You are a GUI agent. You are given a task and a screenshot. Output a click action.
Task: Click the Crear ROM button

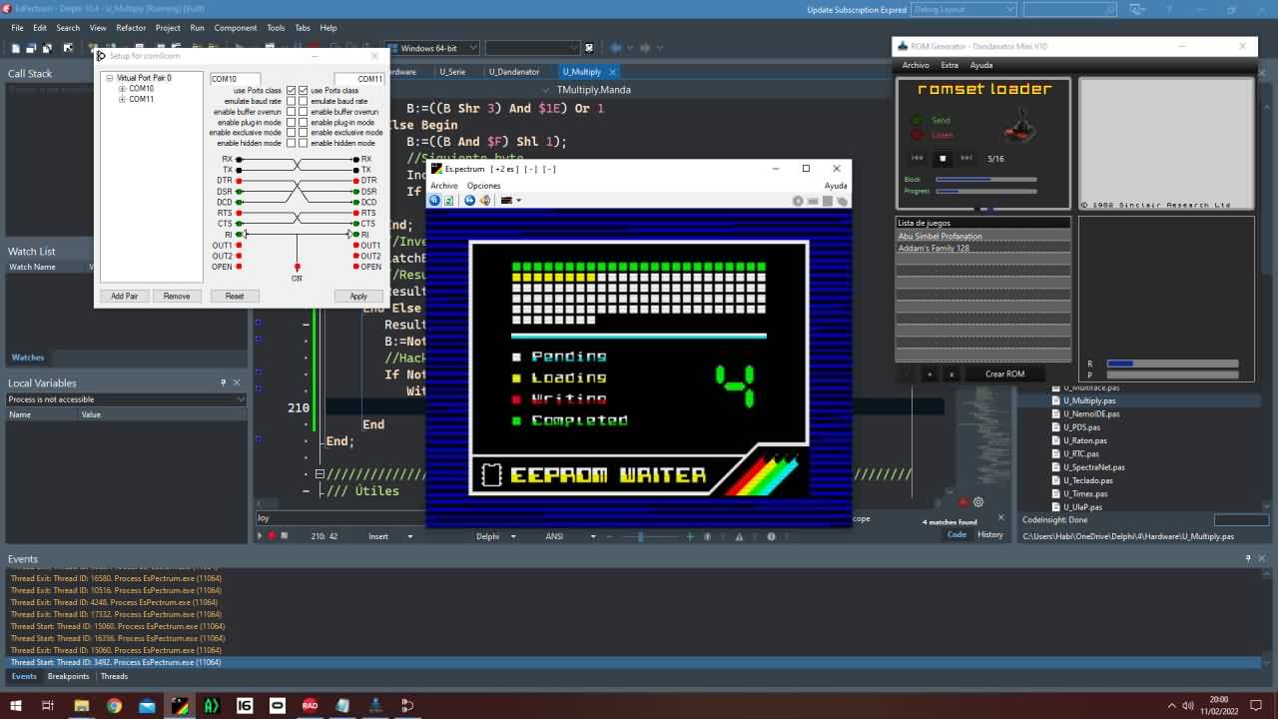coord(1004,373)
